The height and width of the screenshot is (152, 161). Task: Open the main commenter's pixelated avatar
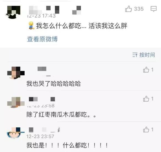click(14, 12)
